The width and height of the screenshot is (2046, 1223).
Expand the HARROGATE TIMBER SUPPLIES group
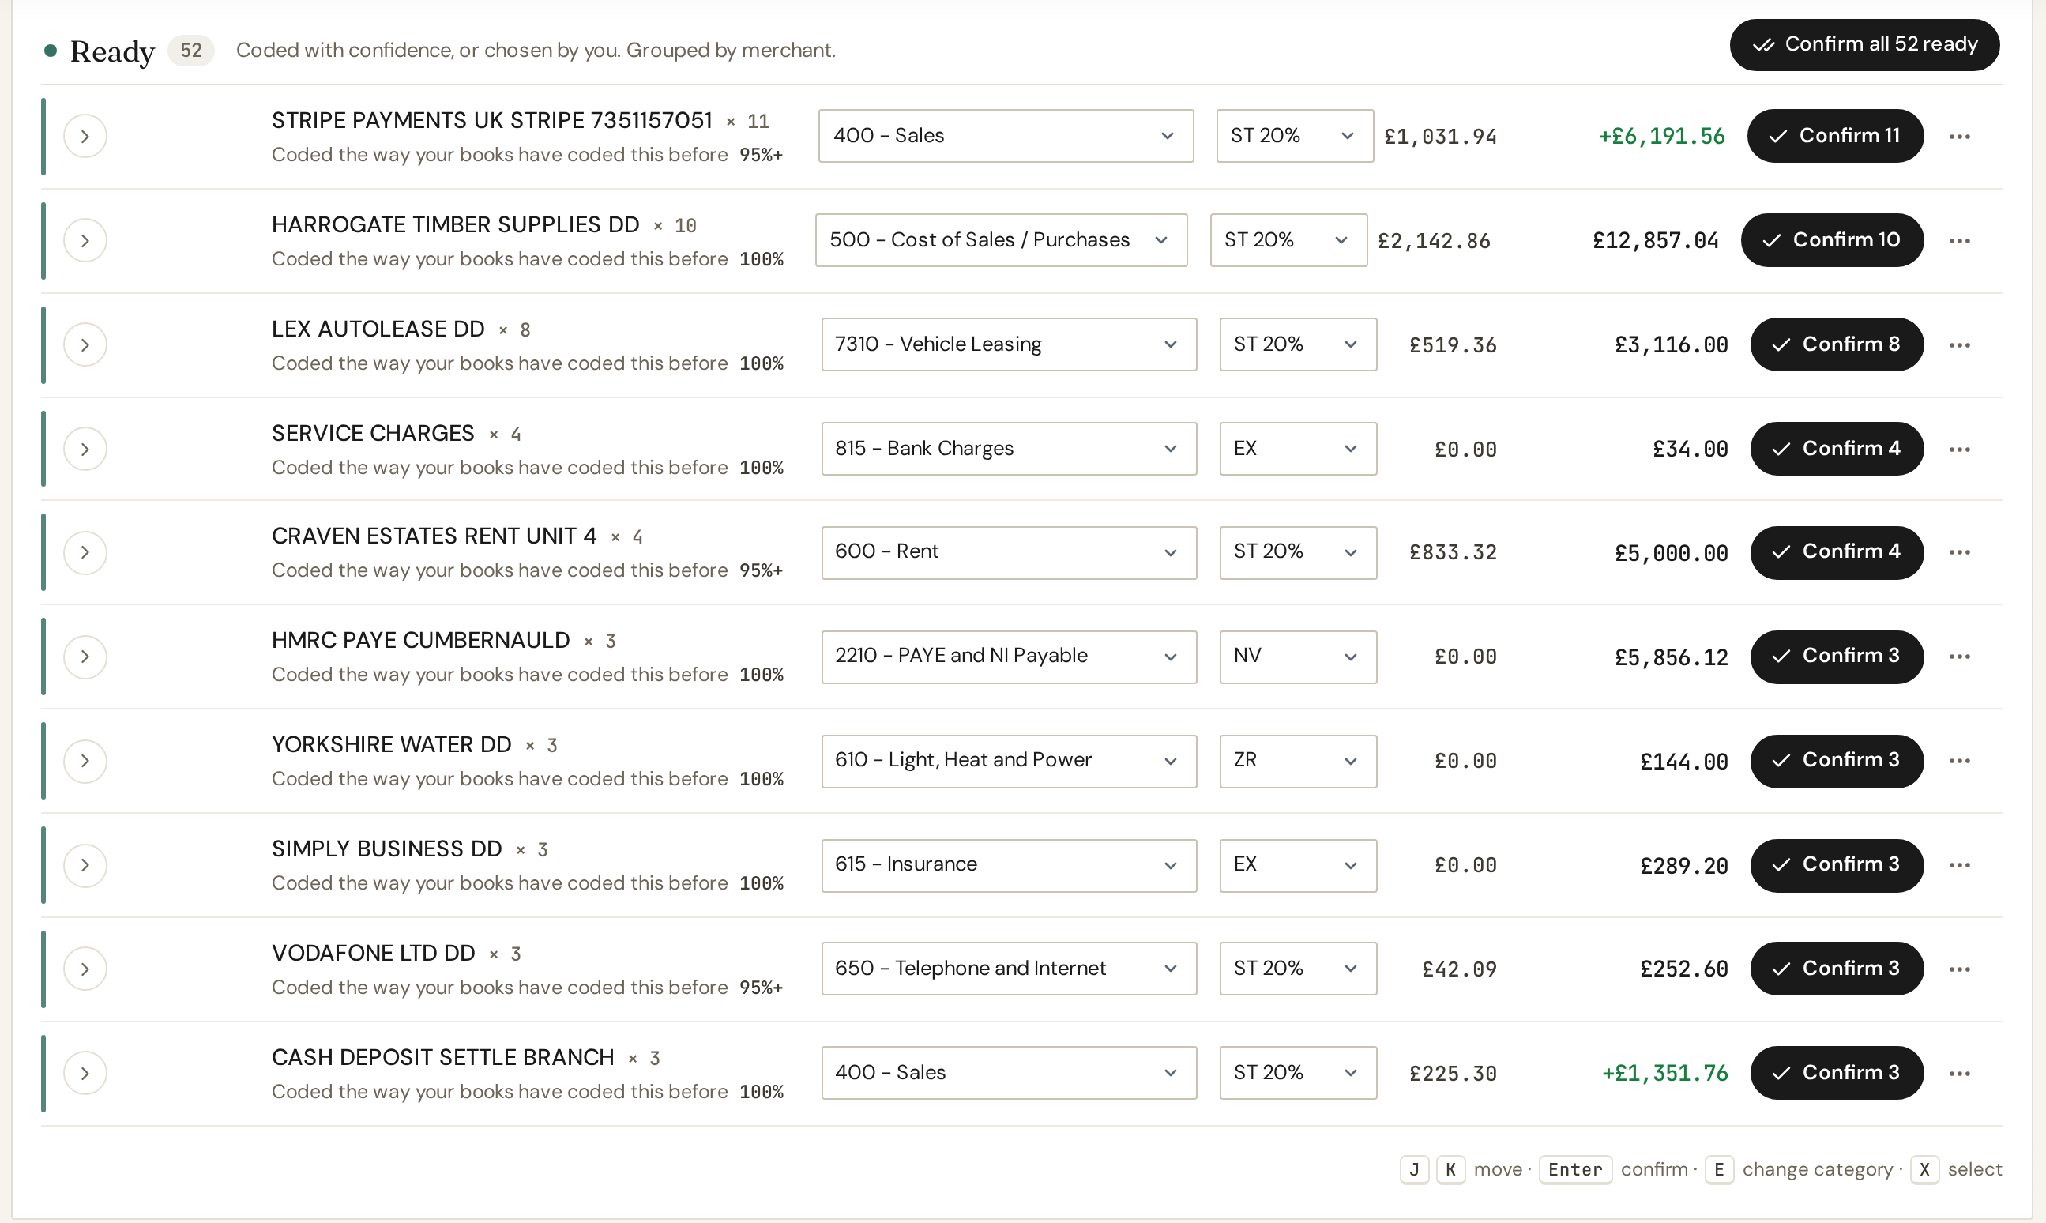pyautogui.click(x=85, y=241)
